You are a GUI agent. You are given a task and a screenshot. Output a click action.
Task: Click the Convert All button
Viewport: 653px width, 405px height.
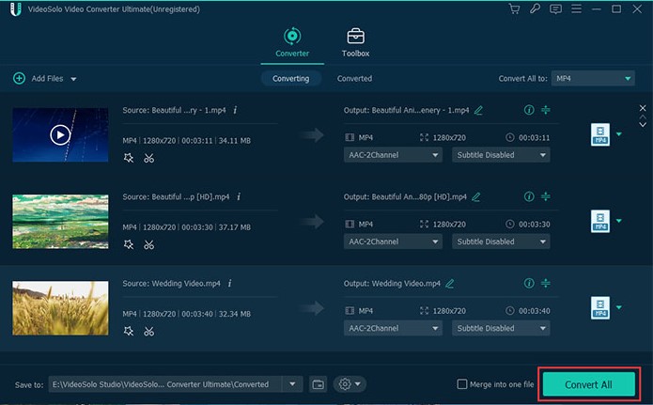point(588,384)
